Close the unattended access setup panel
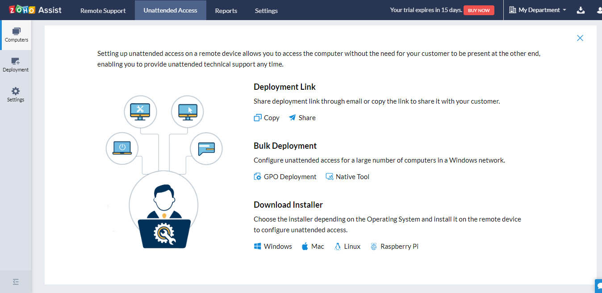This screenshot has height=293, width=602. tap(580, 38)
